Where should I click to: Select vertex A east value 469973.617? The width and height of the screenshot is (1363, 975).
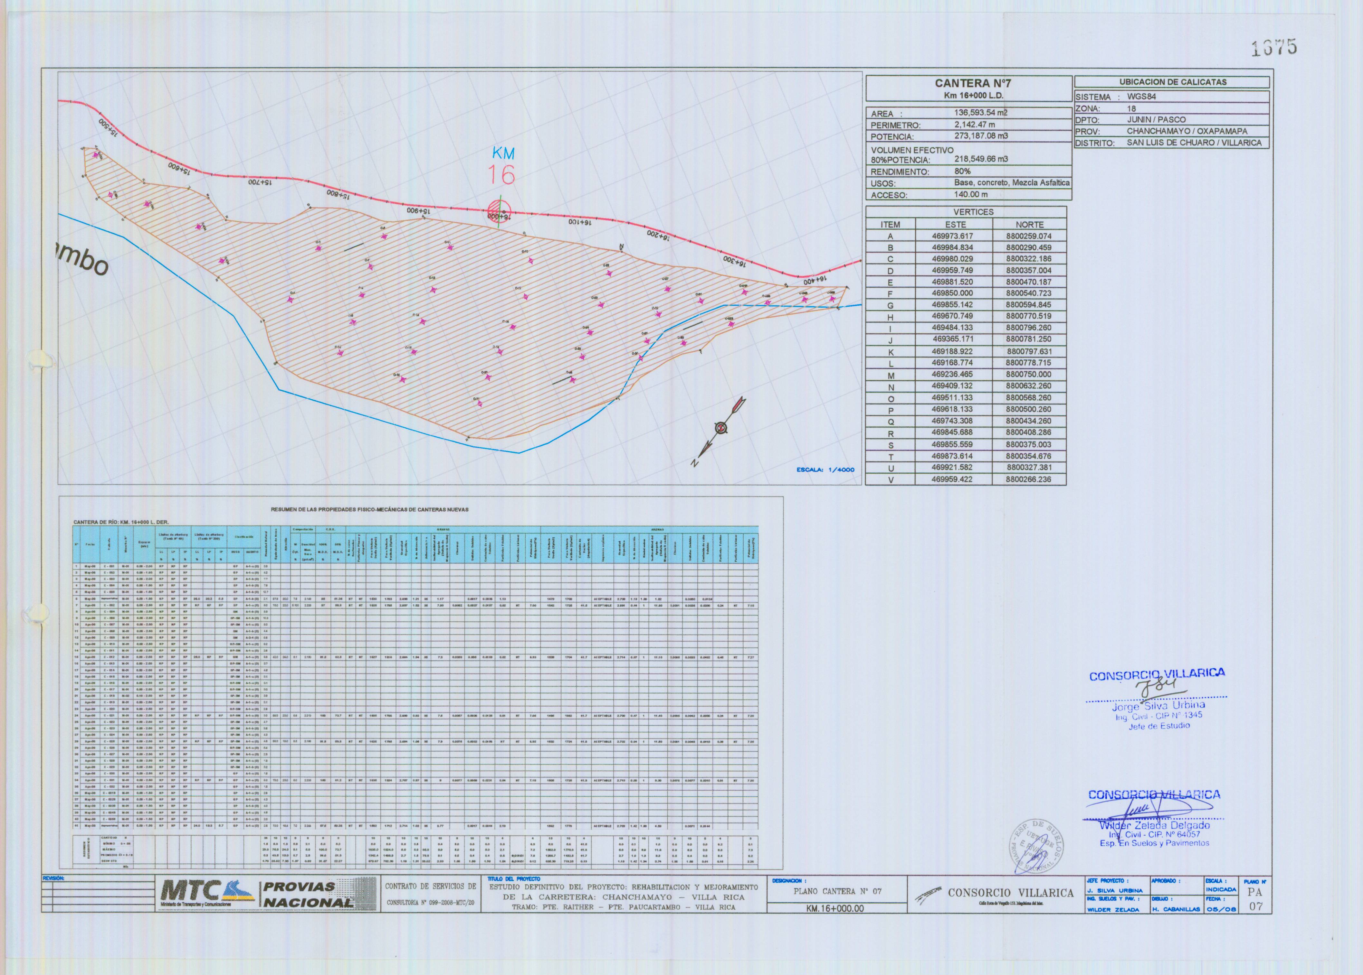952,236
